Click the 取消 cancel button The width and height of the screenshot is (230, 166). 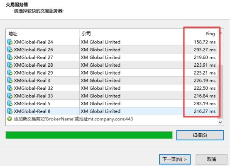point(211,159)
